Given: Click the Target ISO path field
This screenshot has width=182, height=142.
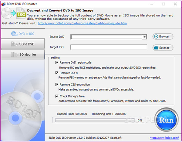Looking at the screenshot, I should click(109, 47).
